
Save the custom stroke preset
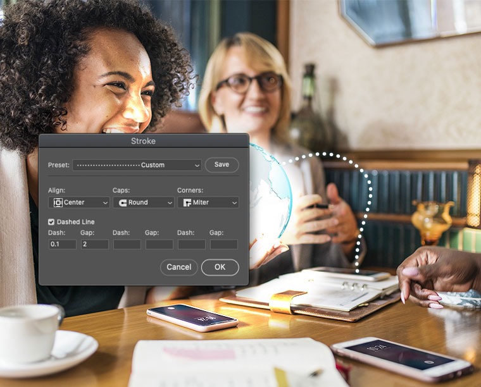222,165
